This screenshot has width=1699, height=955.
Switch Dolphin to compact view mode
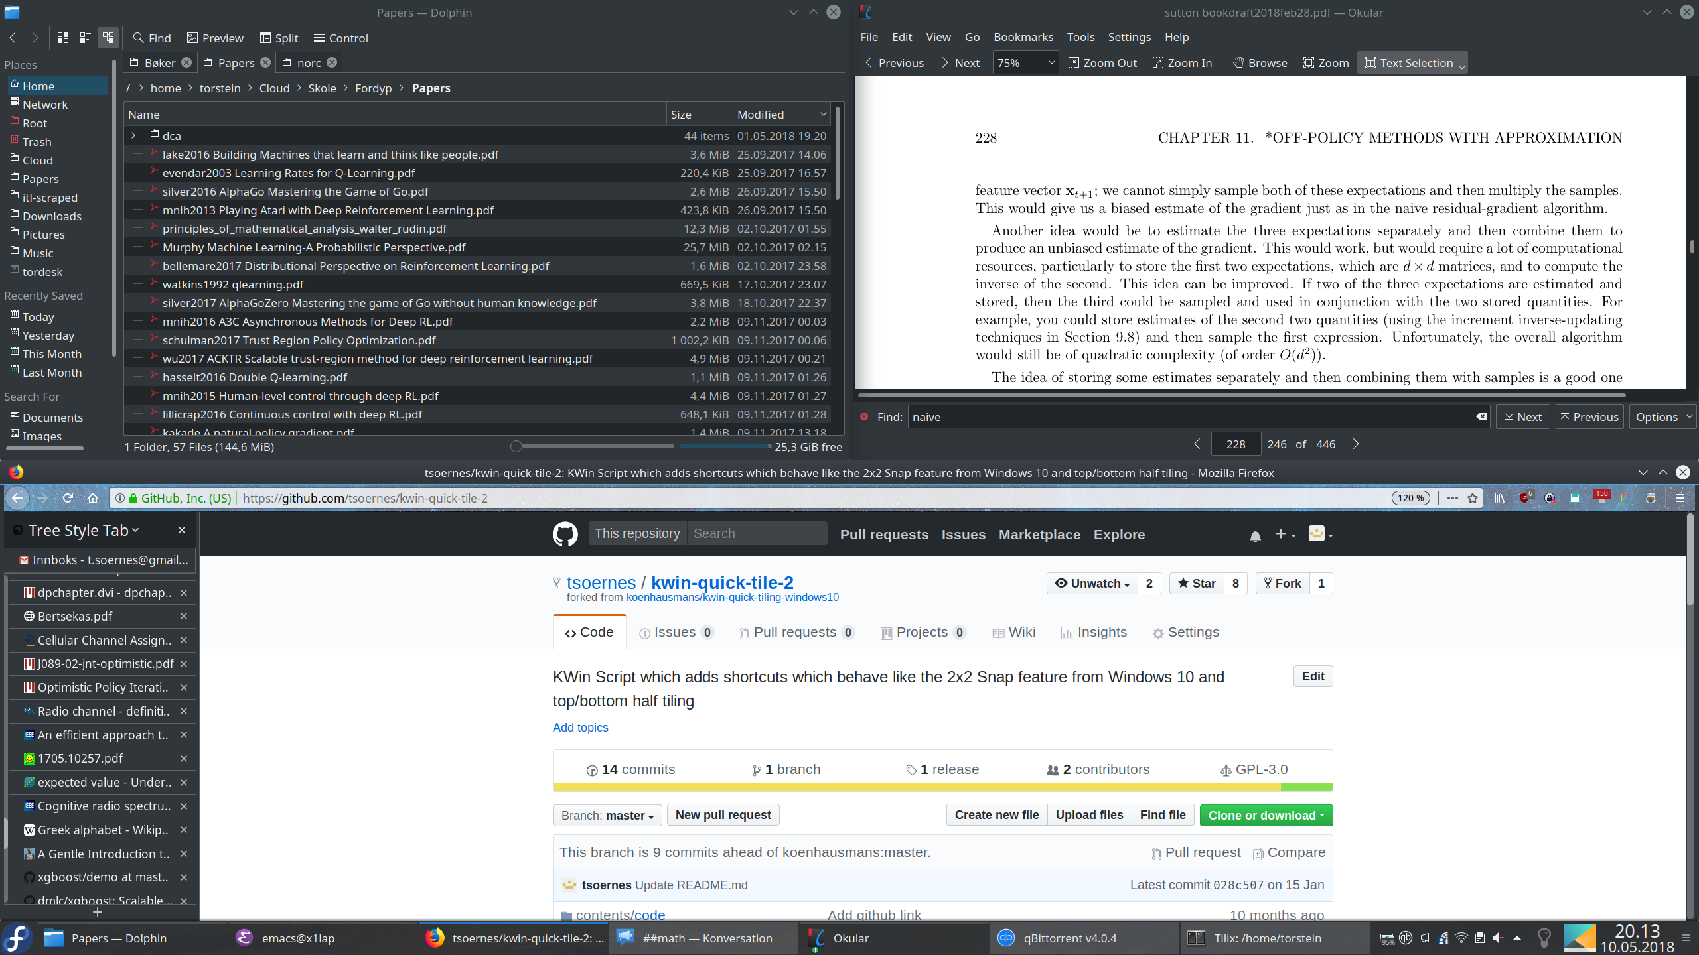coord(86,38)
